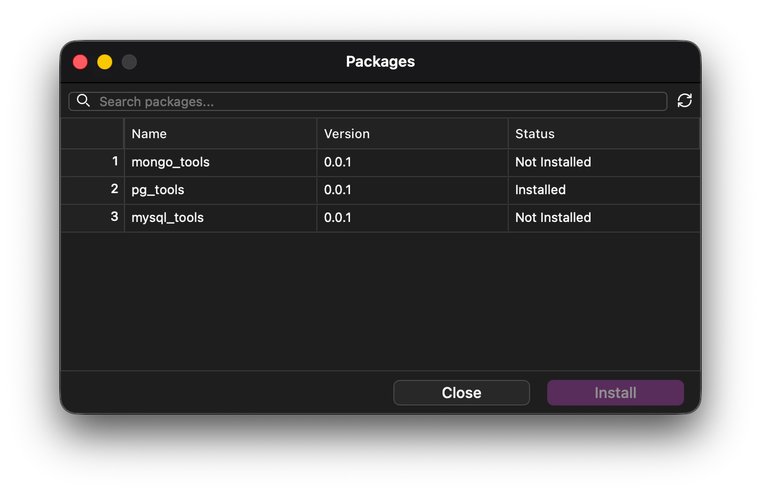Click the Close button

pyautogui.click(x=461, y=393)
